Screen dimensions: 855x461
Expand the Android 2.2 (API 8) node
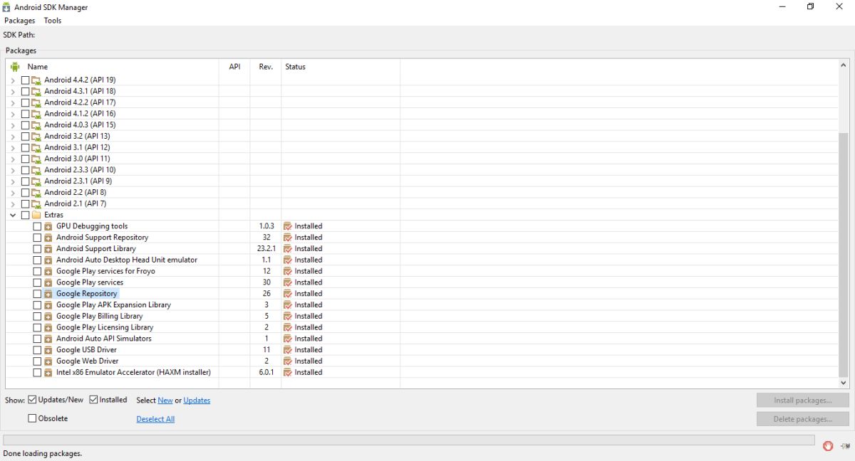coord(13,193)
